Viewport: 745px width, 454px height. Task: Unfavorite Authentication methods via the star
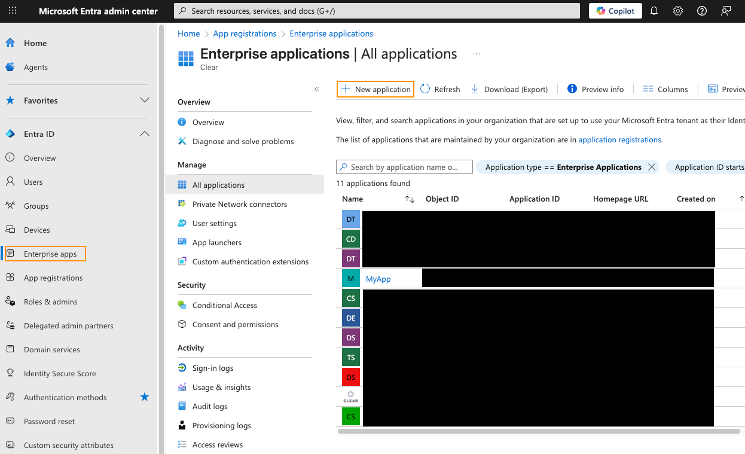145,397
